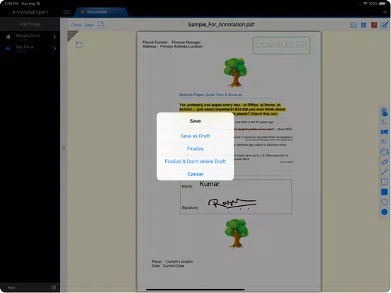Cancel the Save dialog

tap(195, 174)
